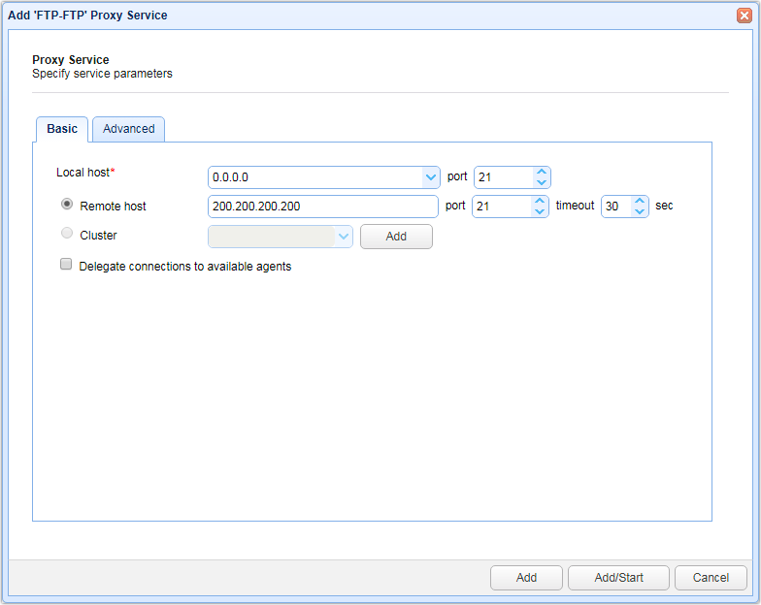Click the timeout value field

tap(617, 207)
